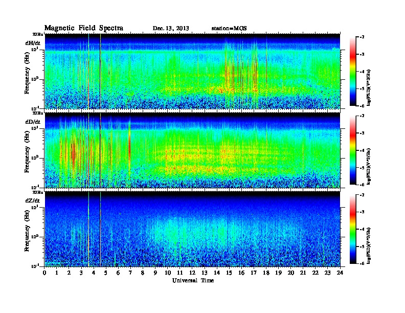405x313 pixels.
Task: Click hour 24 on the time axis
Action: pyautogui.click(x=340, y=273)
